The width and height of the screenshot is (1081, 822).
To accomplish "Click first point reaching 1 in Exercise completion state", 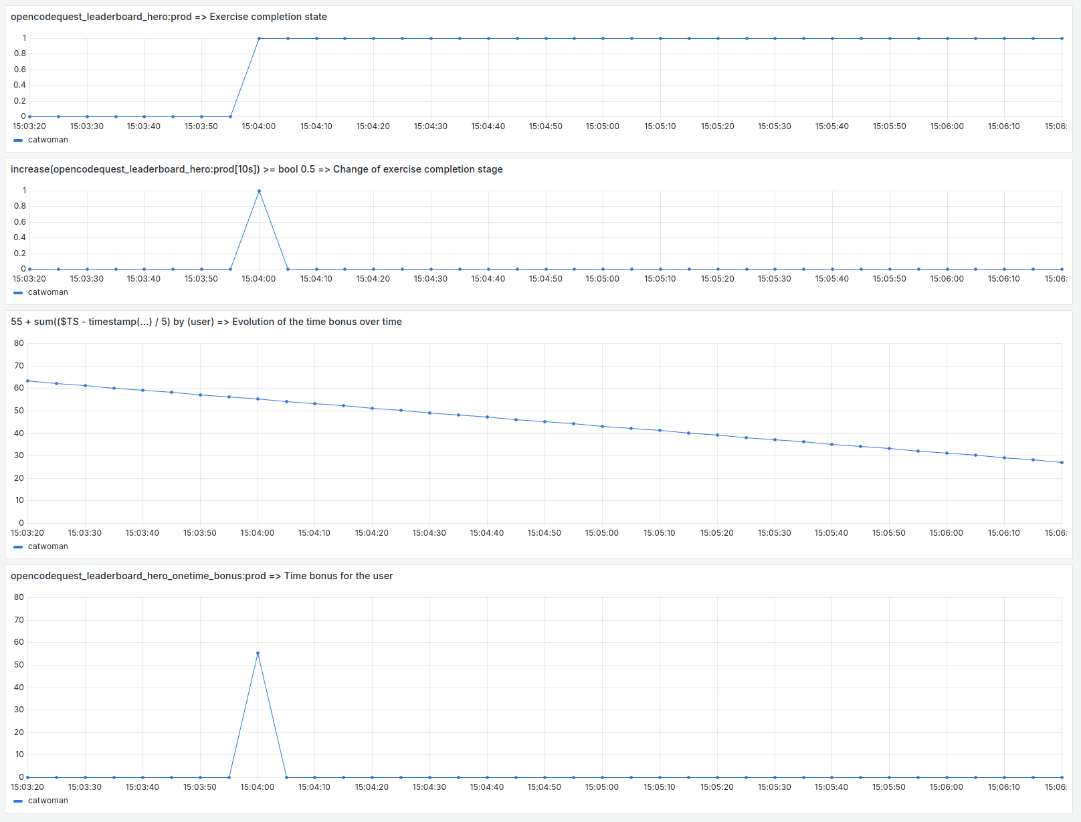I will (x=259, y=38).
